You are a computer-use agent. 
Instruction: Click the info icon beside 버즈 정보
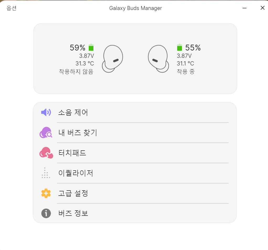click(x=46, y=213)
